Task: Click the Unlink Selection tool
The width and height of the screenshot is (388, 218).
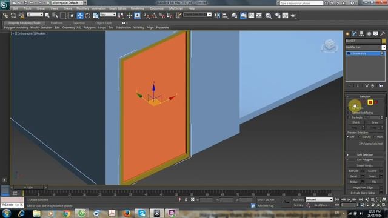Action: pos(13,16)
